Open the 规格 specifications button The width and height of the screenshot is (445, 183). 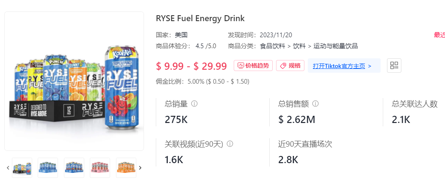pos(290,66)
